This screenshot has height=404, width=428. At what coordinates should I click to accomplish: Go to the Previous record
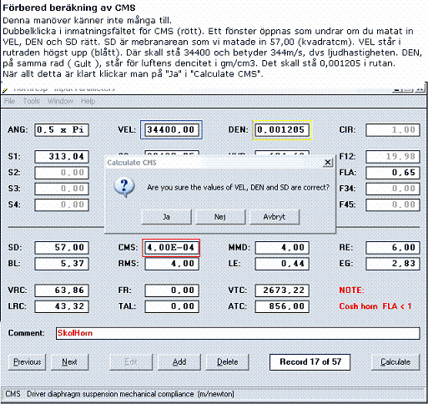click(27, 362)
